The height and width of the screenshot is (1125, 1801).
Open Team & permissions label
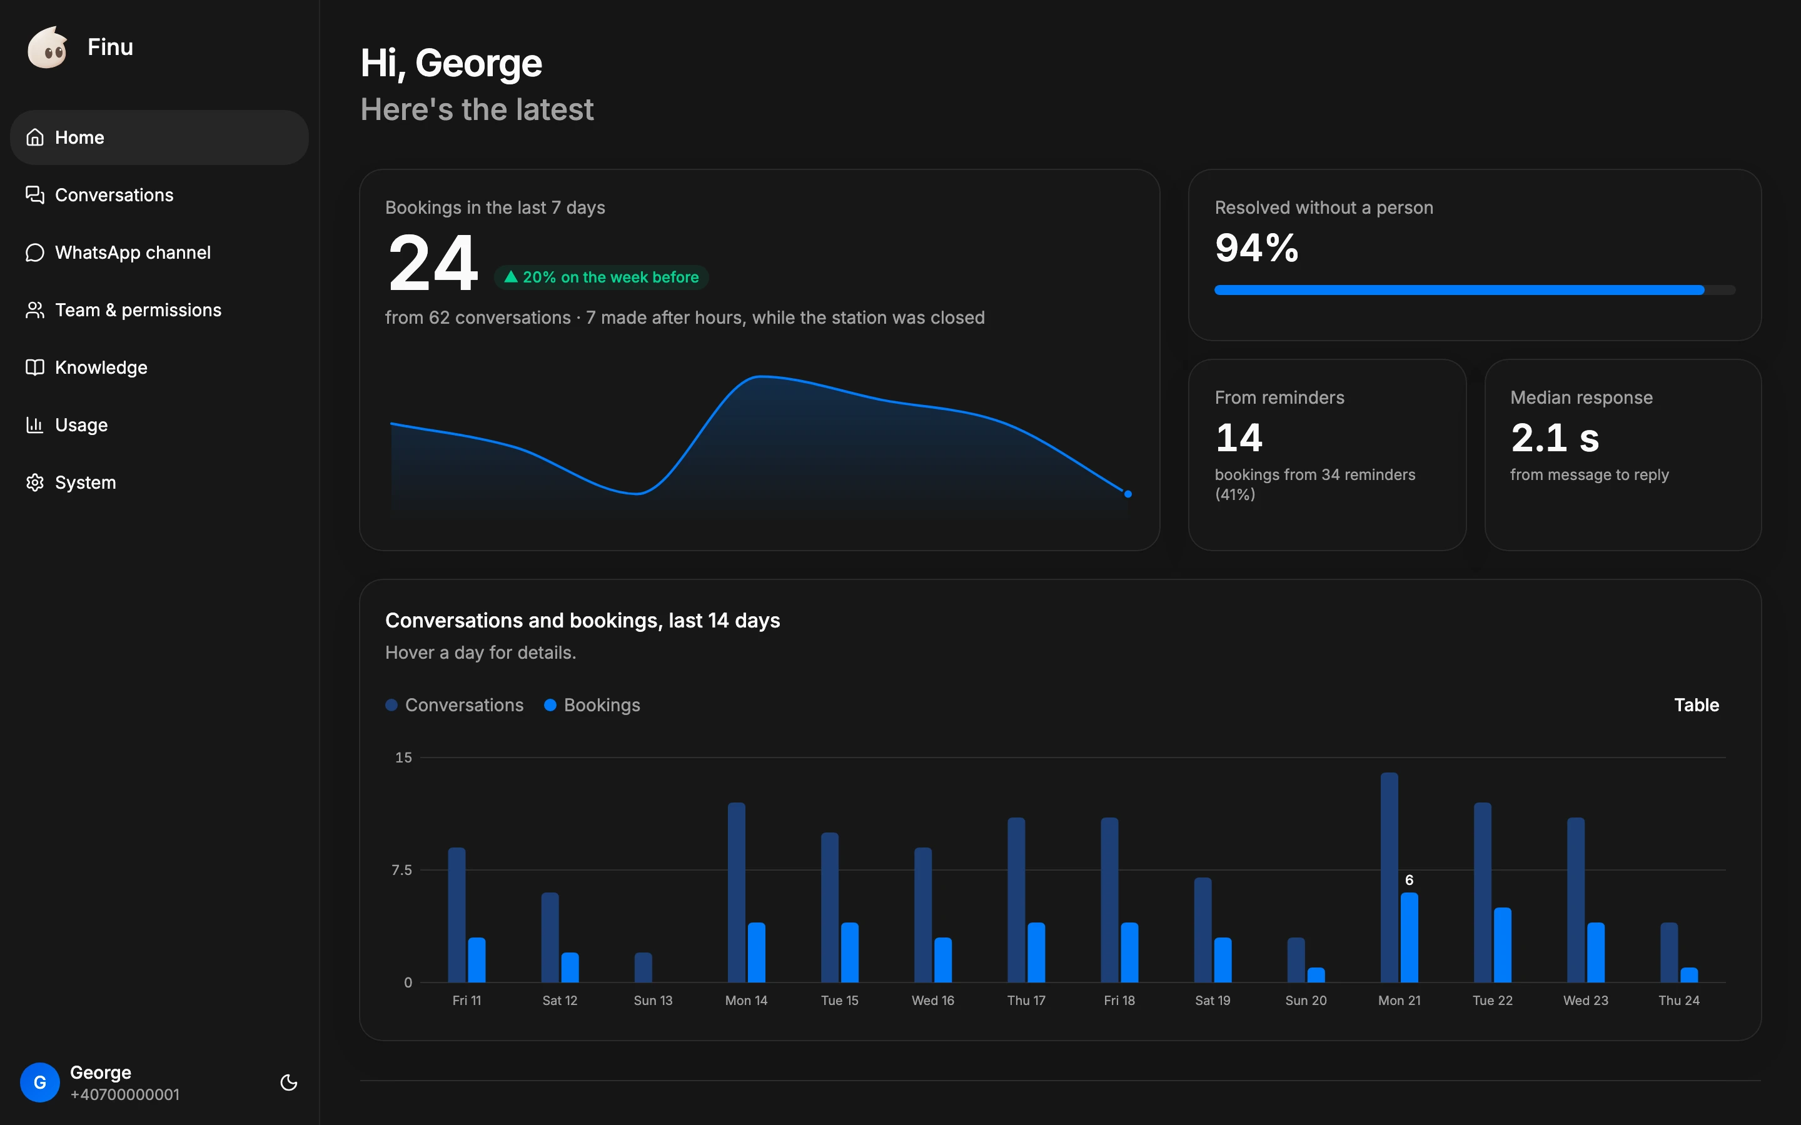tap(138, 310)
